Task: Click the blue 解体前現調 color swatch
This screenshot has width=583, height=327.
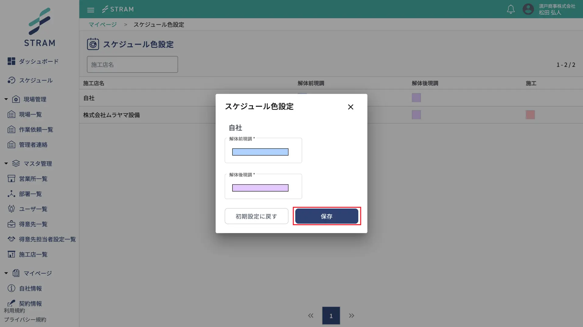Action: [260, 152]
